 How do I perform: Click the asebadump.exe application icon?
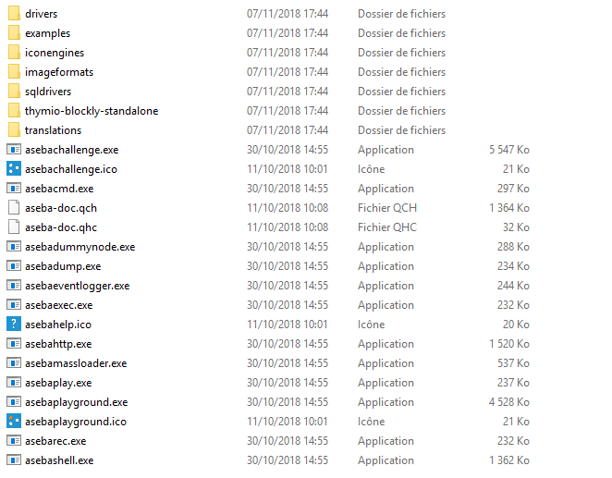(x=14, y=266)
